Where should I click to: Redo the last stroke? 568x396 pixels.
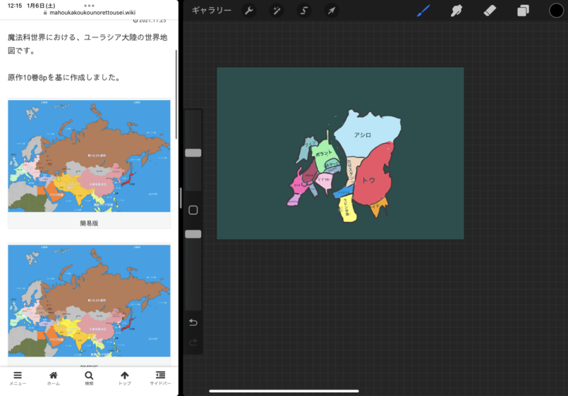pos(193,342)
